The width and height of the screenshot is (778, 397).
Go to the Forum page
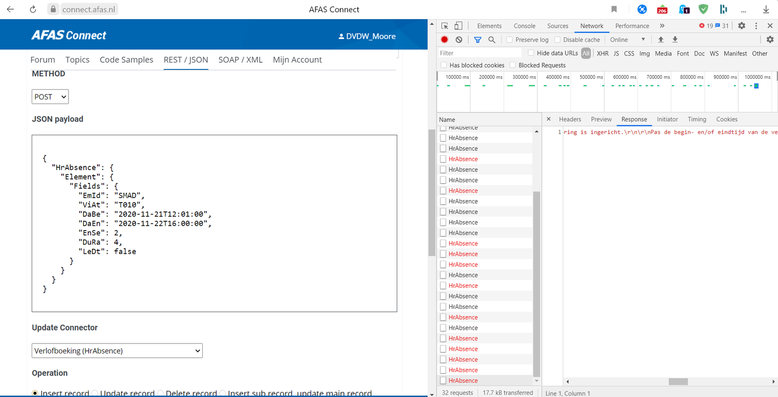43,60
